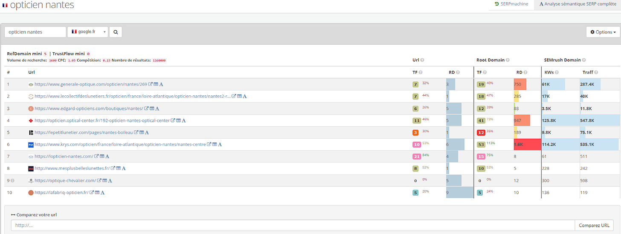Open table icon for lepetitlunetier.com row
This screenshot has width=621, height=234.
[142, 132]
